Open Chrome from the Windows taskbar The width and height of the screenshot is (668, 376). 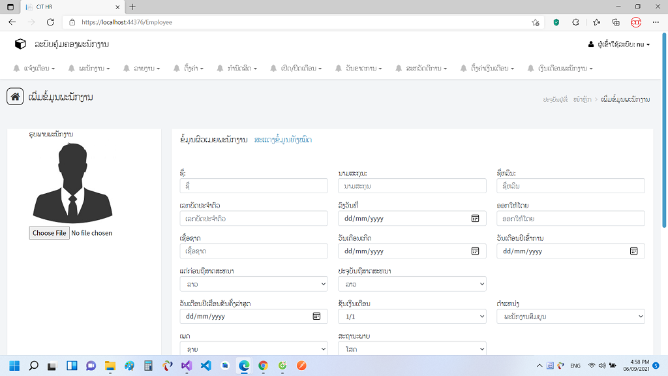(263, 366)
